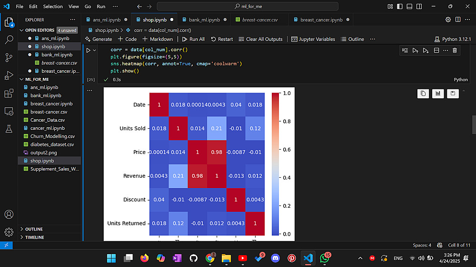Open remote window indicator in status bar
This screenshot has width=476, height=267.
pos(6,245)
